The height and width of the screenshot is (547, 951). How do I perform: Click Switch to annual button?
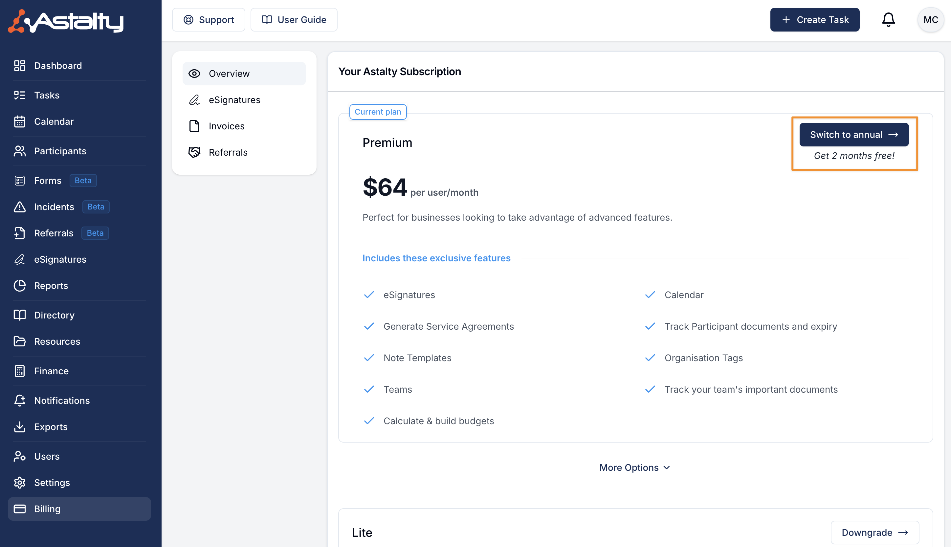coord(853,135)
